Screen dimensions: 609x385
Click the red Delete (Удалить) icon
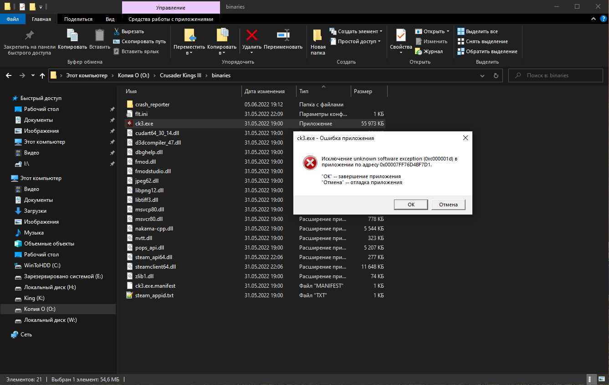click(x=251, y=35)
